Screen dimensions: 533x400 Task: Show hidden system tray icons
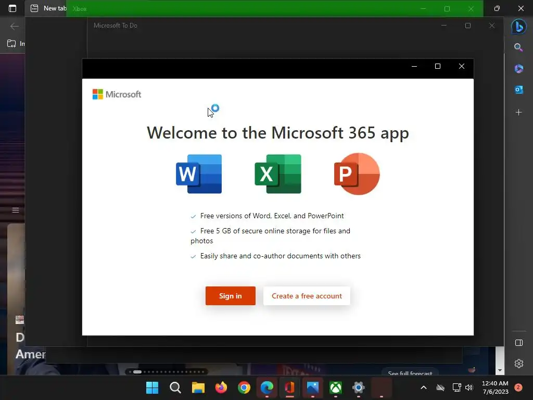click(x=424, y=387)
